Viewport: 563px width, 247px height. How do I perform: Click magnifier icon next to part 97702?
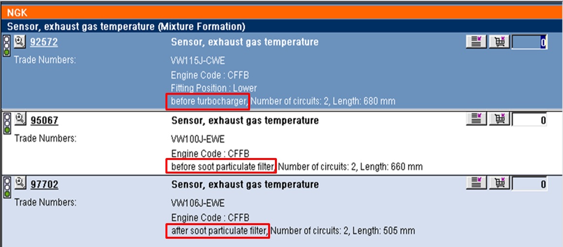point(20,183)
